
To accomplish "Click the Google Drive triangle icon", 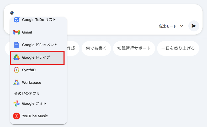I will pyautogui.click(x=17, y=57).
